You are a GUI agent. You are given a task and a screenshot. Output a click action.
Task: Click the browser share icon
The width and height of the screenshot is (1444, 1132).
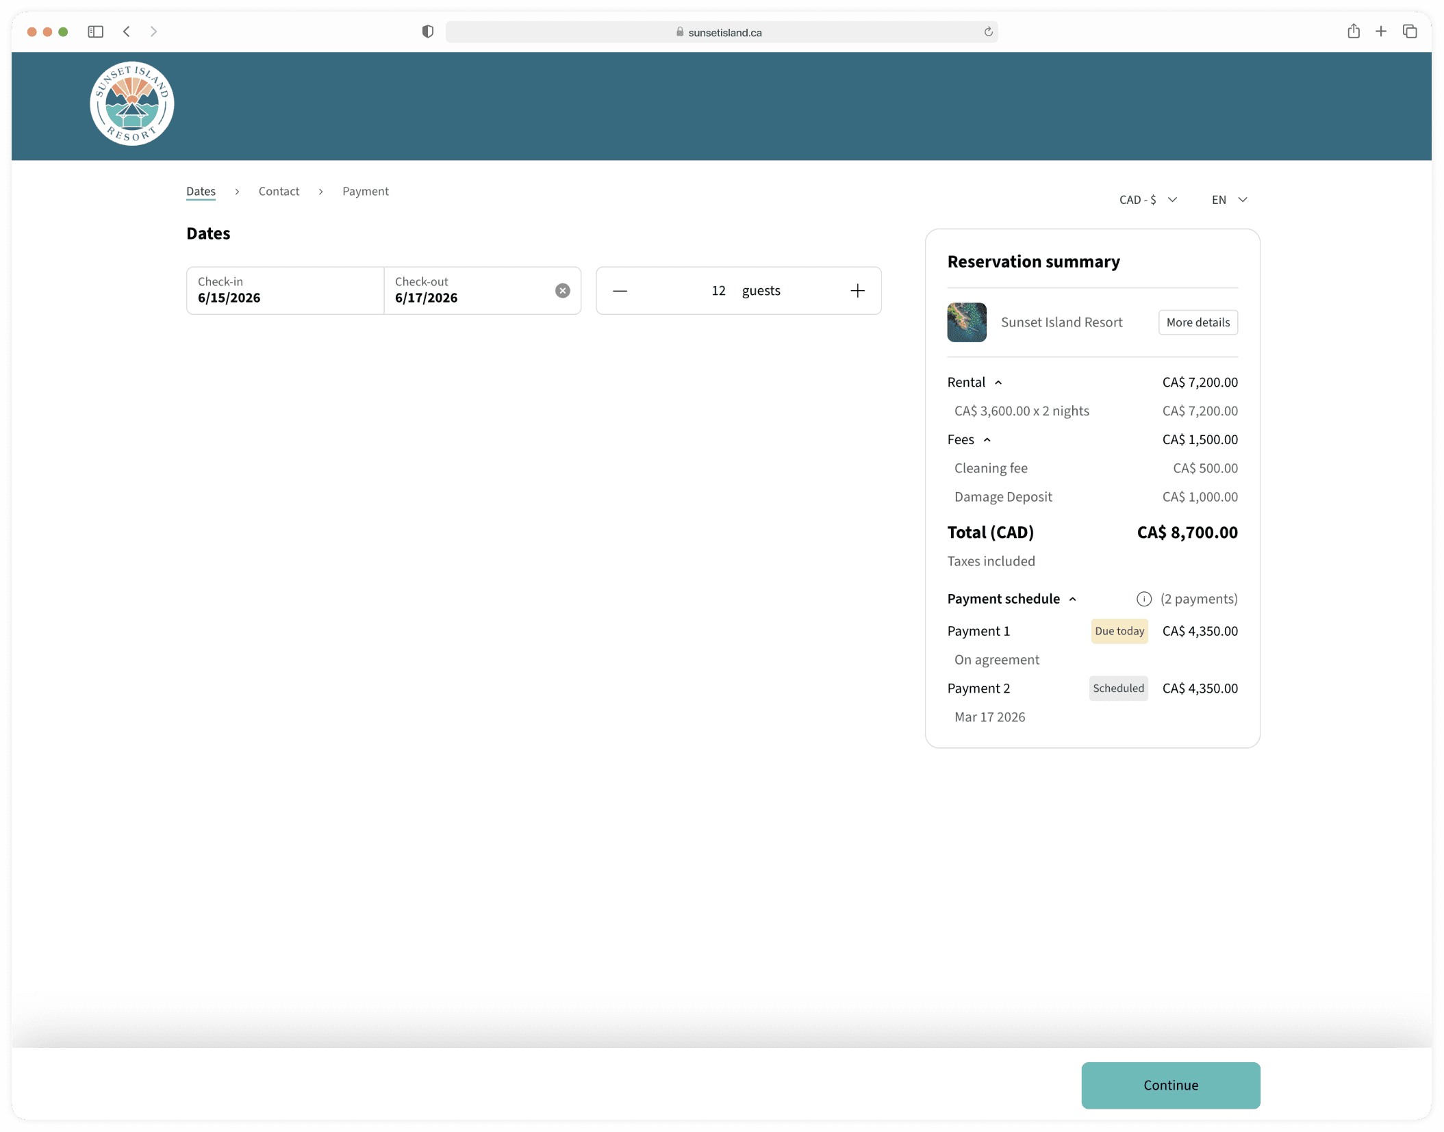tap(1353, 31)
